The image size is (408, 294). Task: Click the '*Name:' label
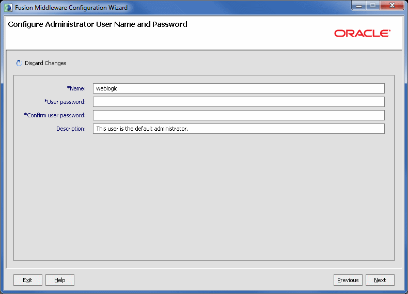[x=76, y=88]
